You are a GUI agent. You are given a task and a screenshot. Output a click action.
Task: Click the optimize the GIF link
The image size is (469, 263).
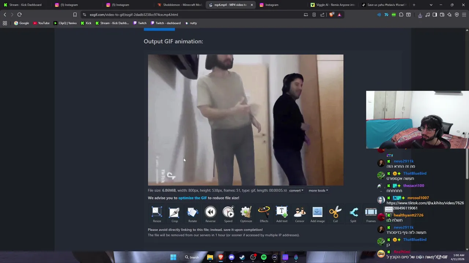(192, 198)
